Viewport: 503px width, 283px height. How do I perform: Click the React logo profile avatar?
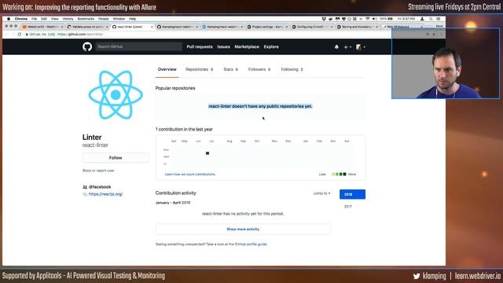point(116,94)
